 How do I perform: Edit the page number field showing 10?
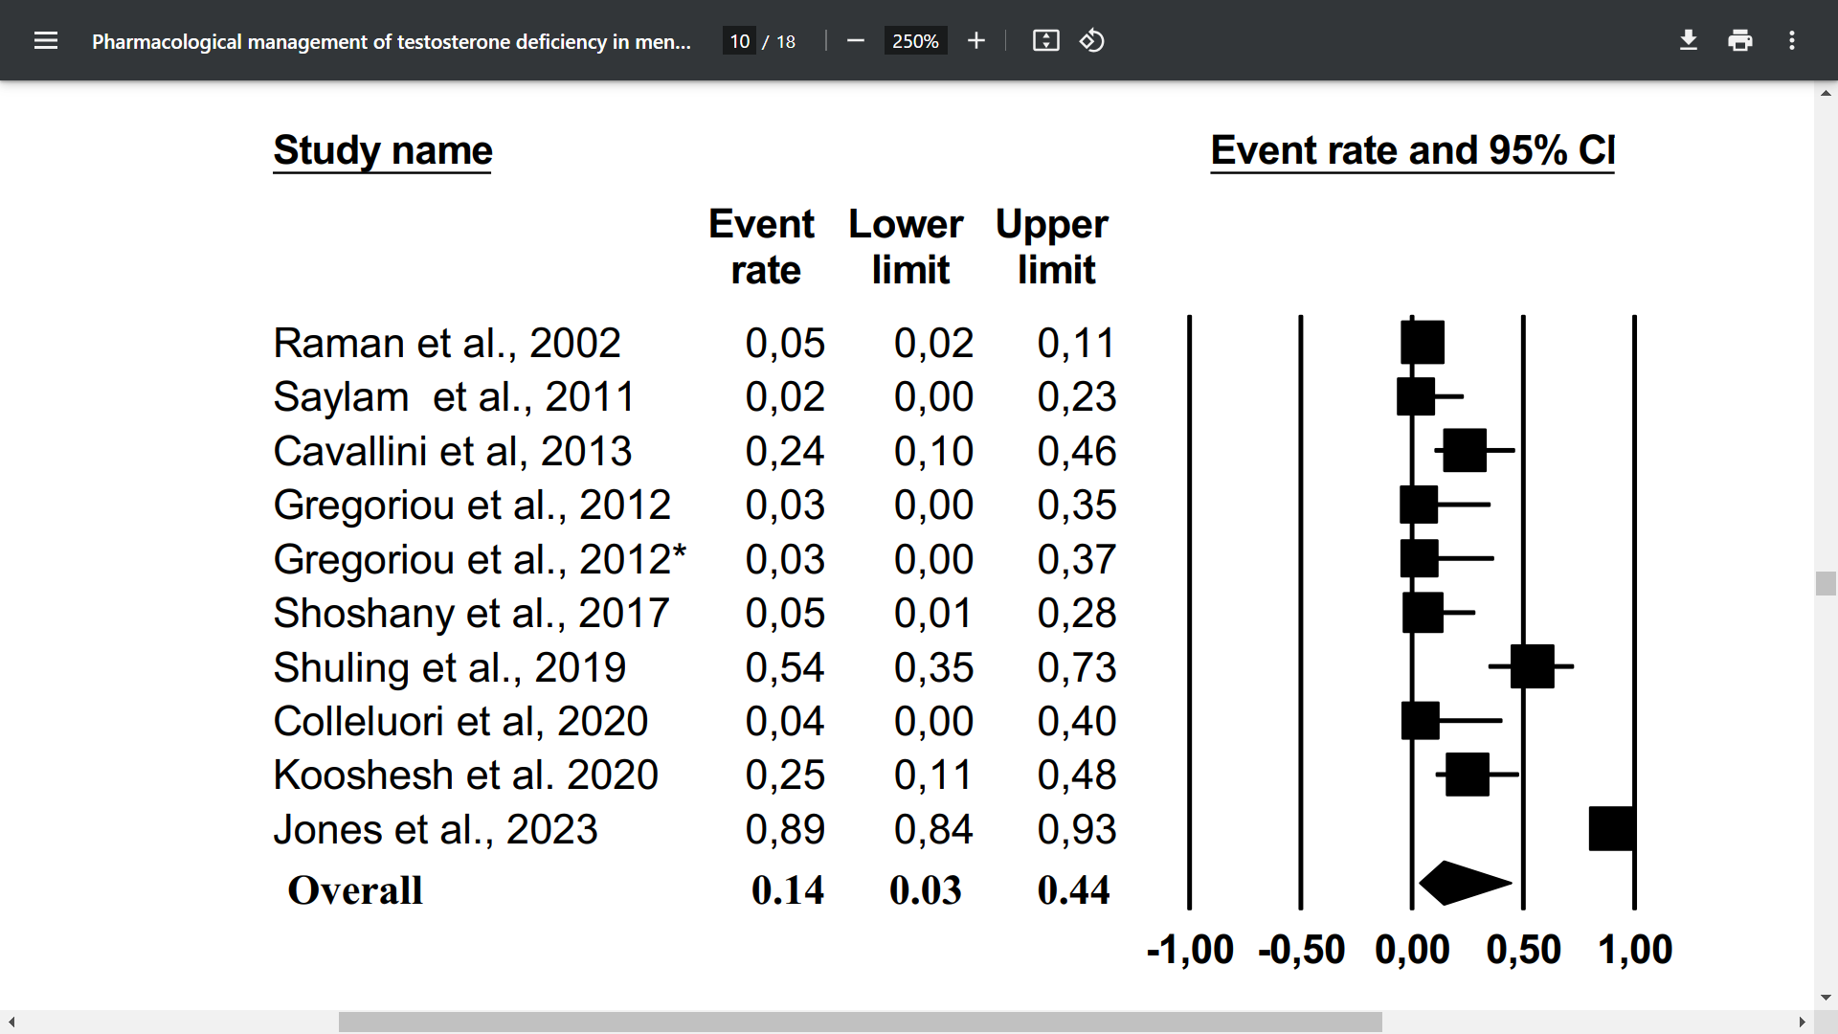click(739, 41)
